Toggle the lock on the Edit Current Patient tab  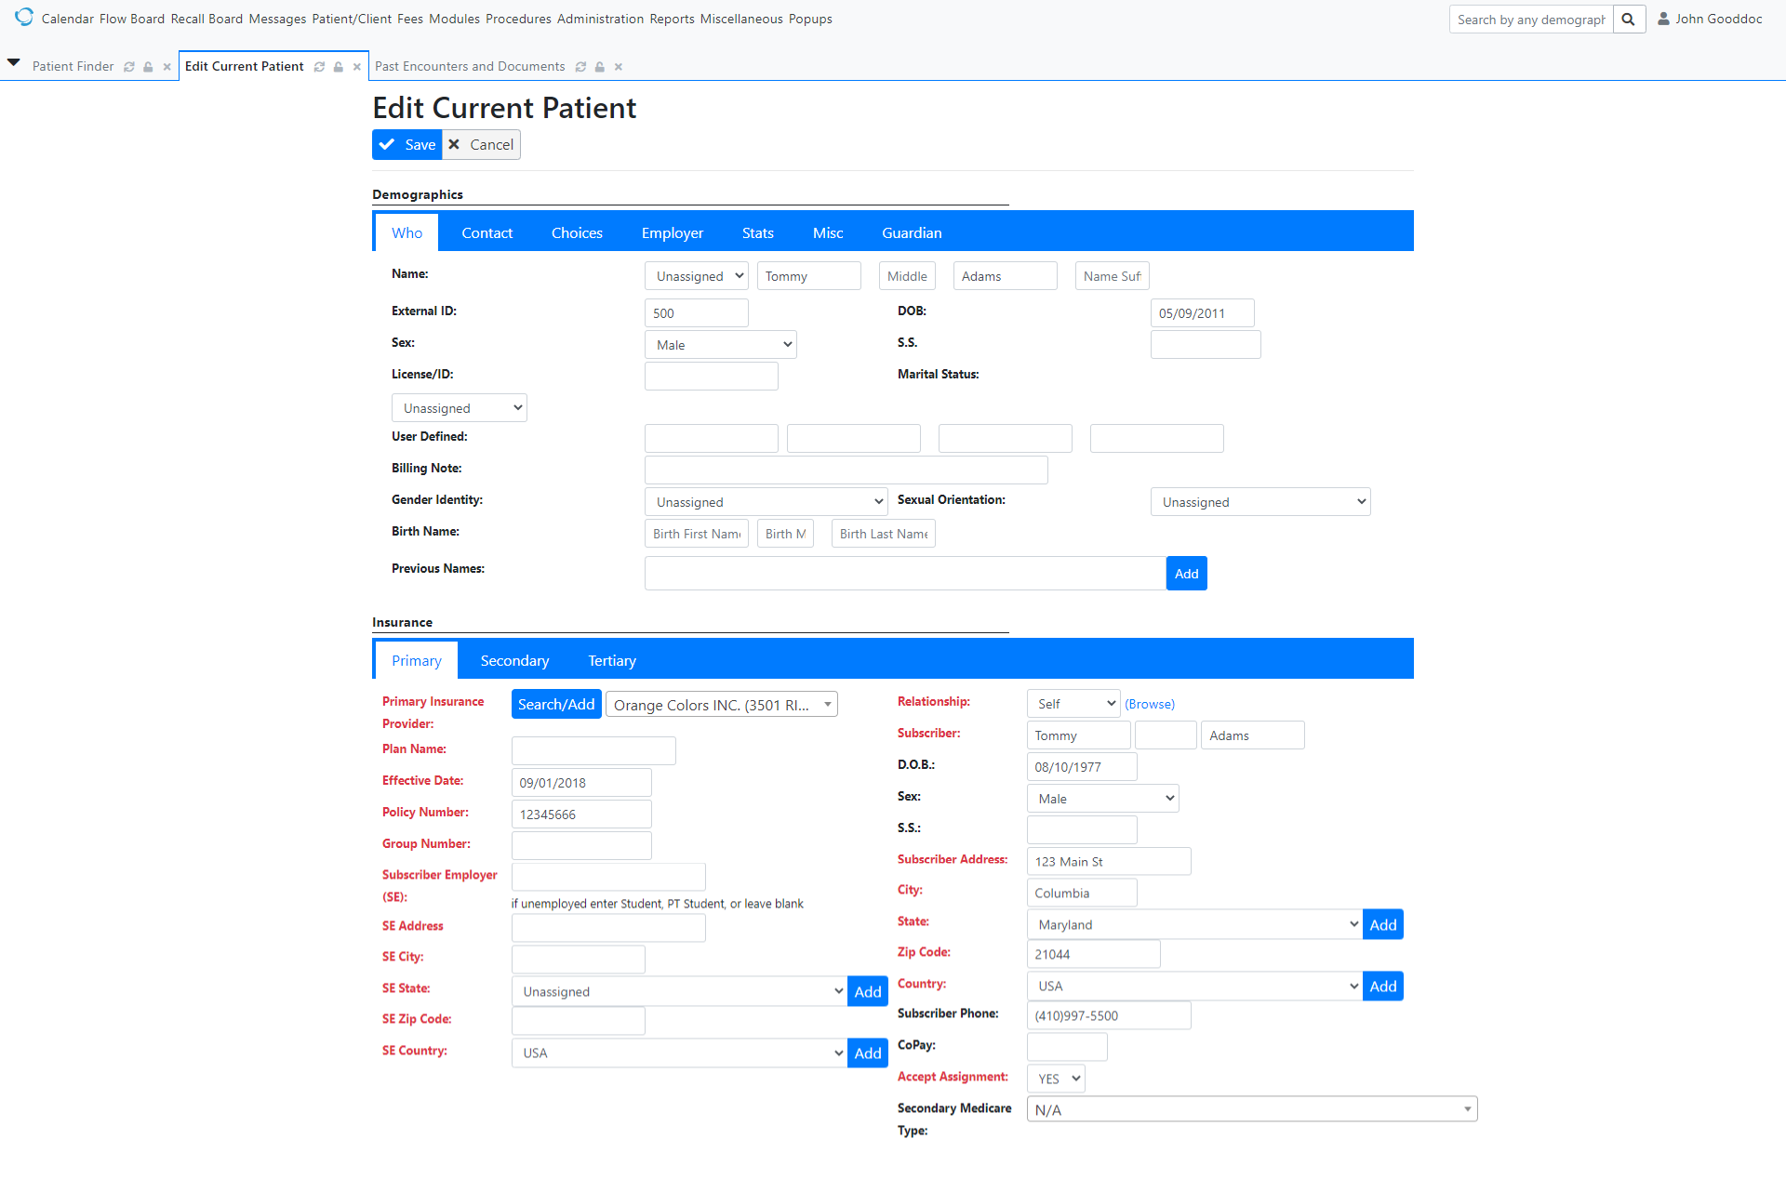click(339, 66)
